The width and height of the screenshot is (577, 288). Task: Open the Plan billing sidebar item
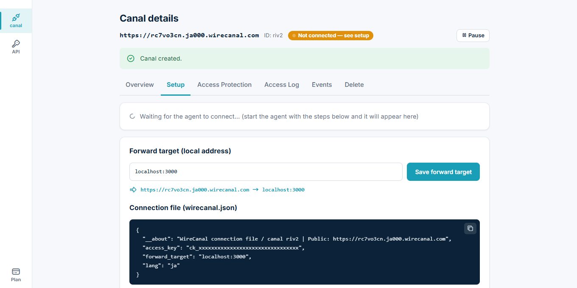[x=16, y=275]
